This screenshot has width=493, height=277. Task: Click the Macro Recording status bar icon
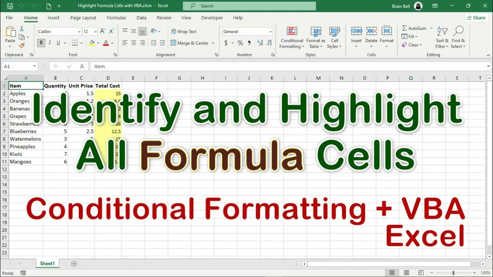click(x=23, y=273)
